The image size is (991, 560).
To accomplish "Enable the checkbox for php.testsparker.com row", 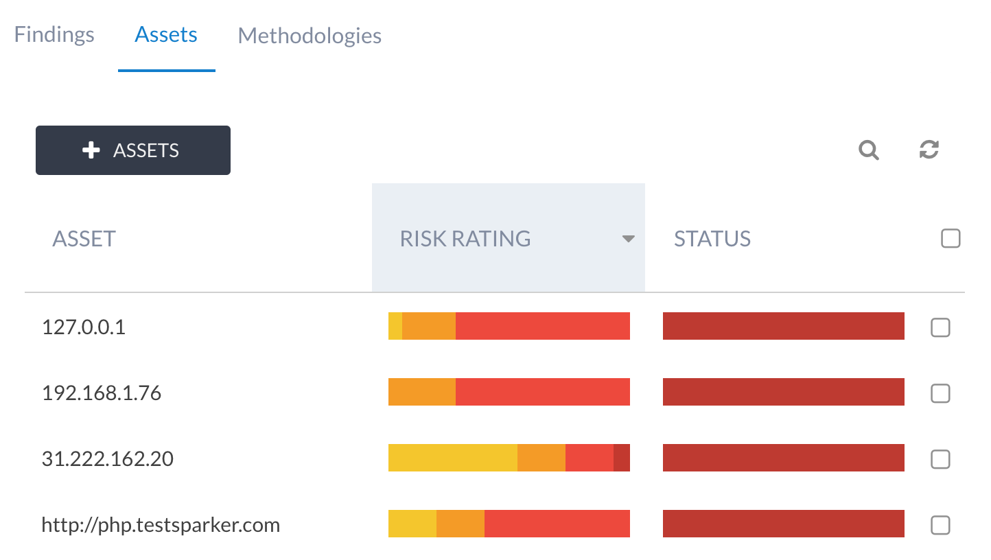I will point(940,526).
